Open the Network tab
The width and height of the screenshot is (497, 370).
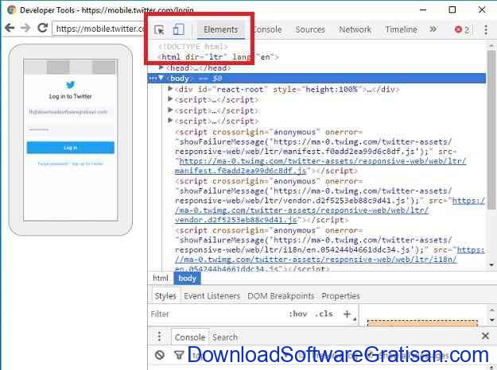[355, 29]
